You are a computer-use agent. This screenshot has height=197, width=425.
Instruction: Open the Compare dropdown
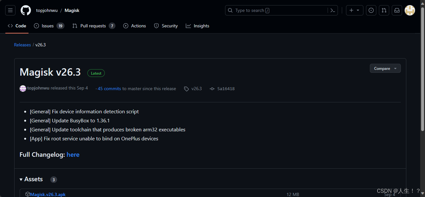tap(385, 68)
